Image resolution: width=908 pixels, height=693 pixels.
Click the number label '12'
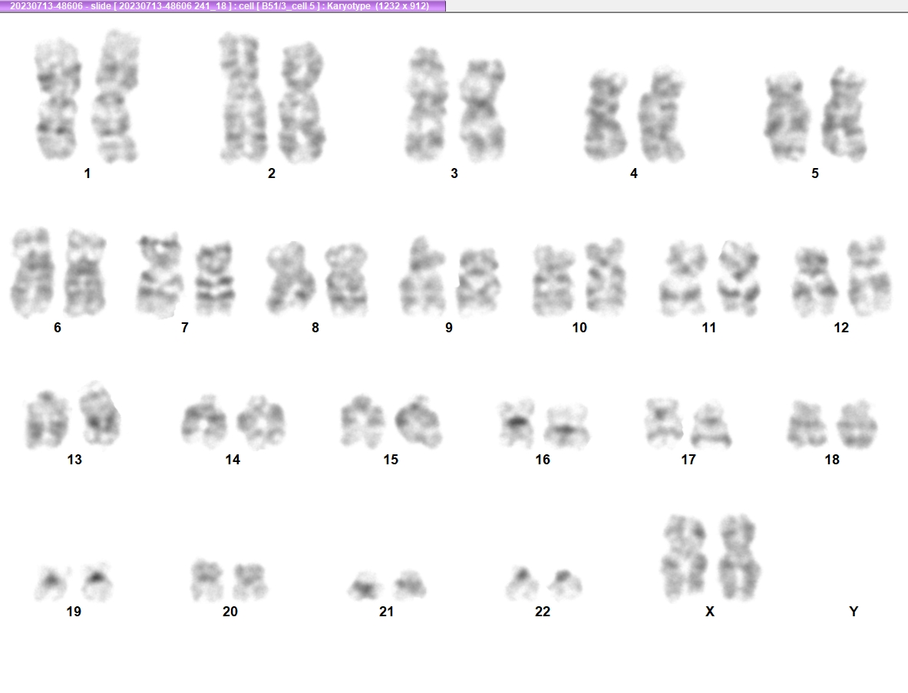tap(841, 328)
